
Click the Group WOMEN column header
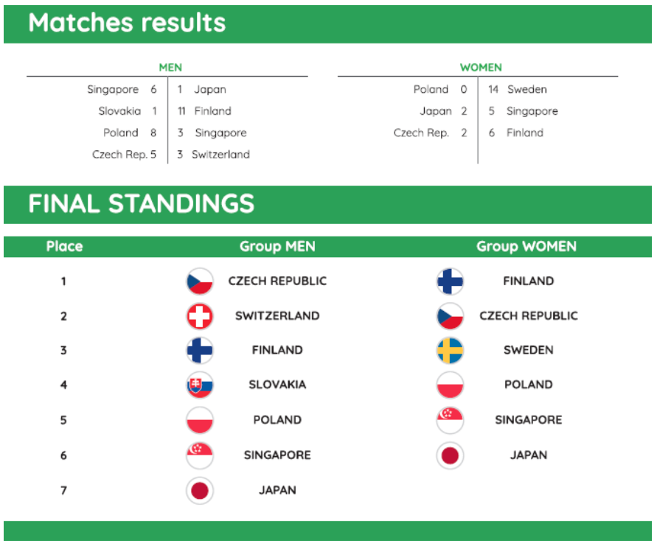tap(526, 247)
